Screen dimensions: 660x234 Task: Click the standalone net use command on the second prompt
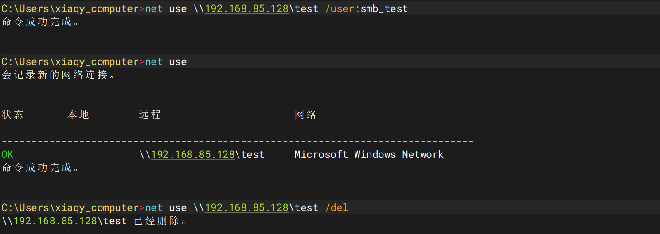coord(166,61)
